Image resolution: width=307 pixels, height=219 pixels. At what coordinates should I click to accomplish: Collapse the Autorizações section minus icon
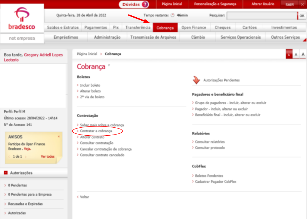pos(6,173)
